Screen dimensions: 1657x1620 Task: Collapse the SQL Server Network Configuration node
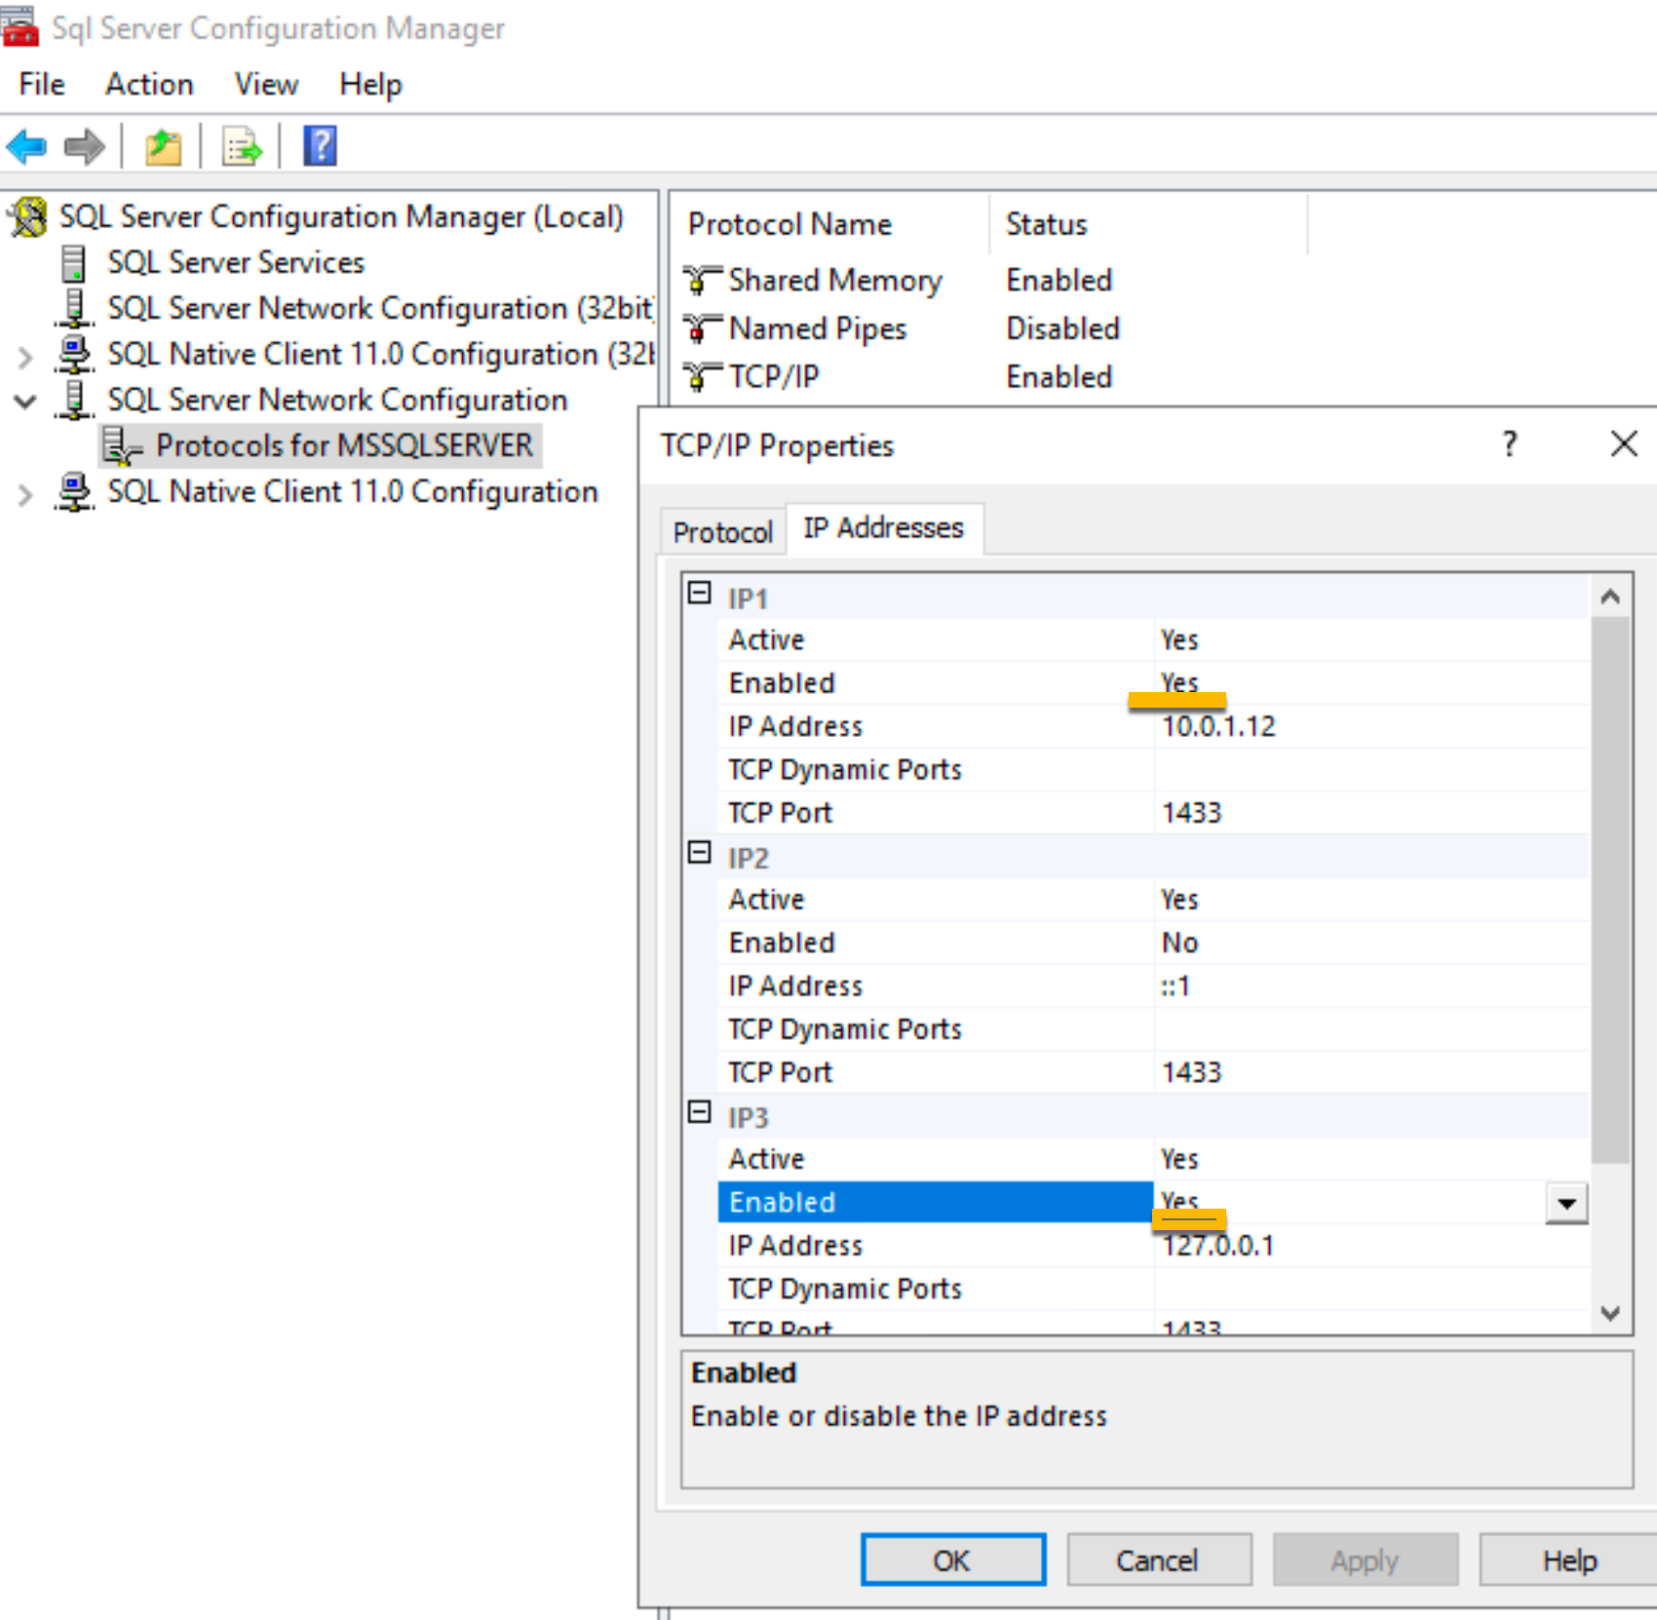coord(25,401)
